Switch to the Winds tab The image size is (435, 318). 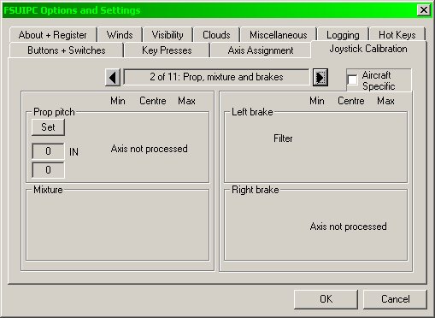pos(120,35)
